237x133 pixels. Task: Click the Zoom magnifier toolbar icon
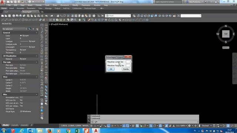click(76, 20)
